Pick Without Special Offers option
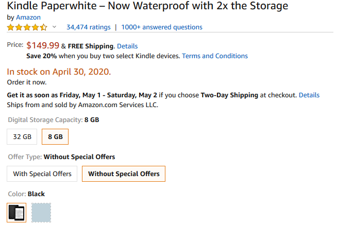 pyautogui.click(x=124, y=174)
